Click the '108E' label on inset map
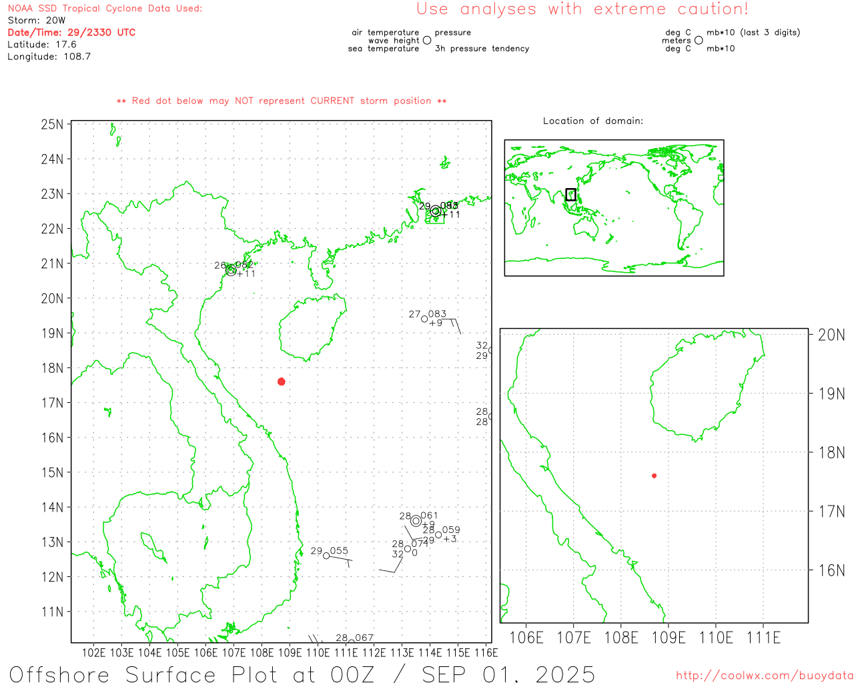This screenshot has width=854, height=683. point(621,638)
